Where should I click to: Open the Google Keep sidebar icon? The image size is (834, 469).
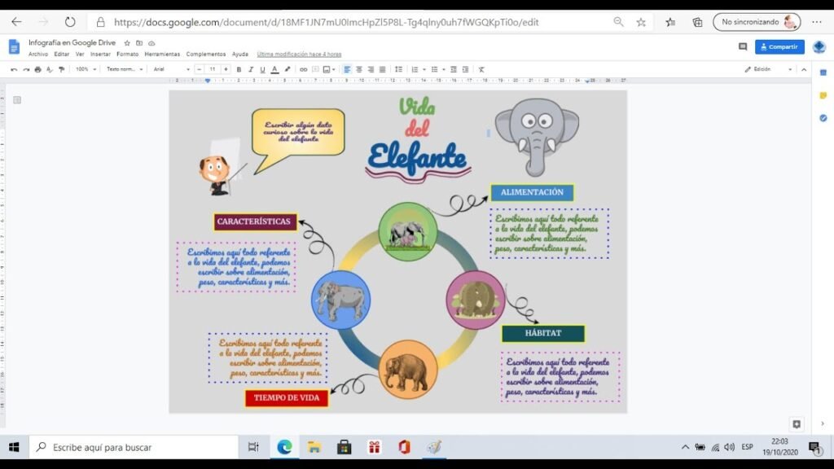click(x=823, y=95)
